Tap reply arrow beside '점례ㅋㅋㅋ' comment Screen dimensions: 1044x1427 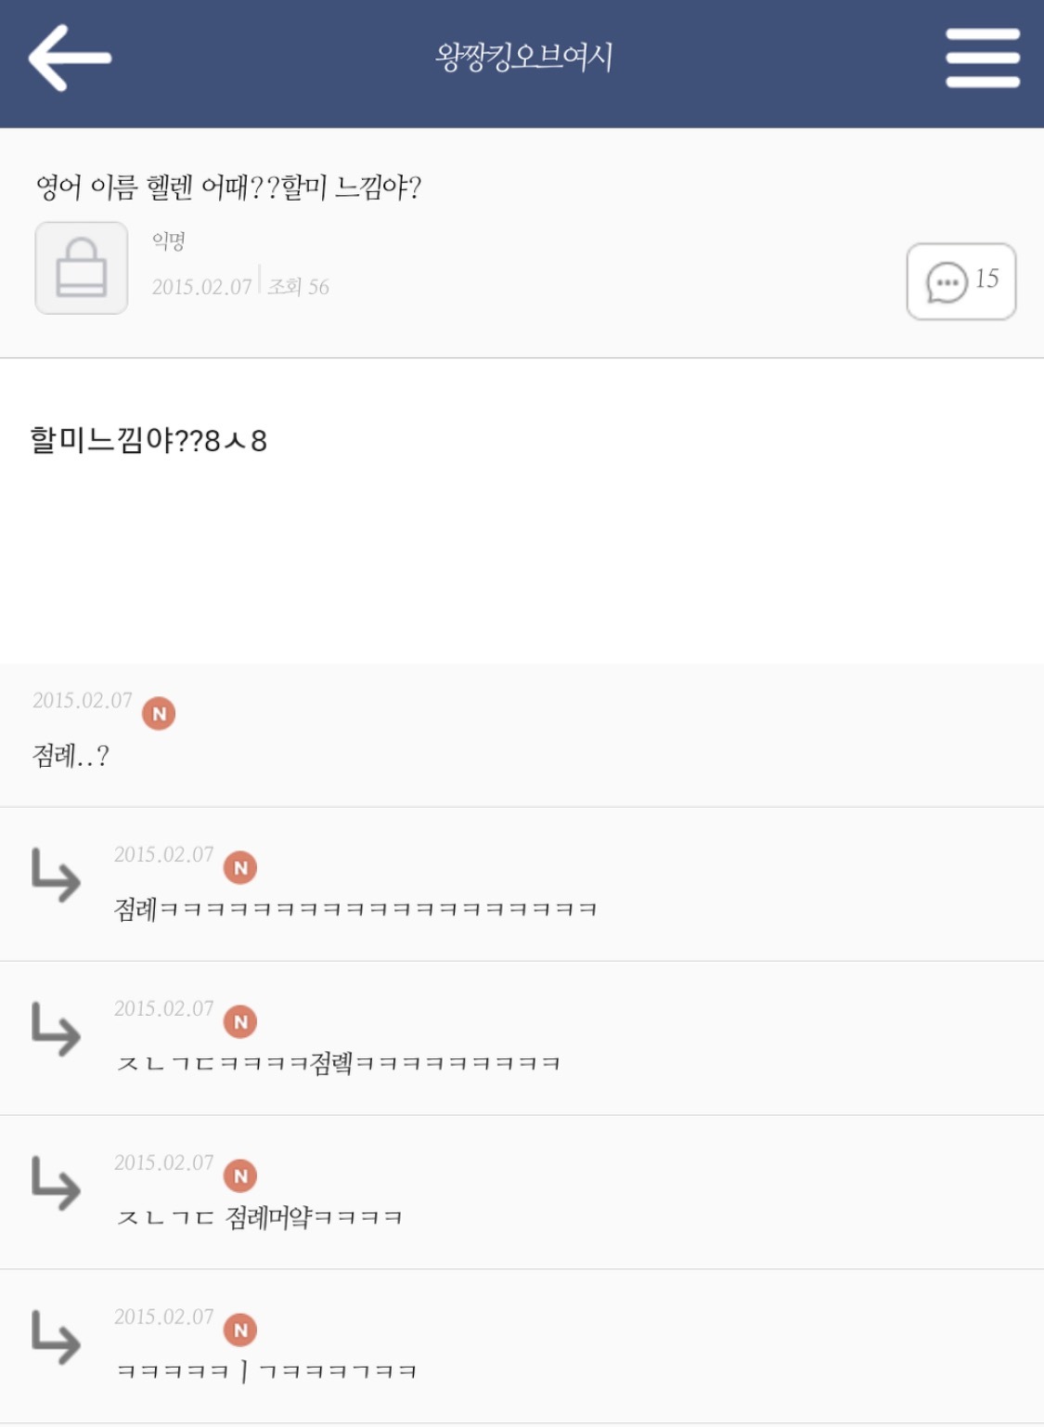point(56,875)
